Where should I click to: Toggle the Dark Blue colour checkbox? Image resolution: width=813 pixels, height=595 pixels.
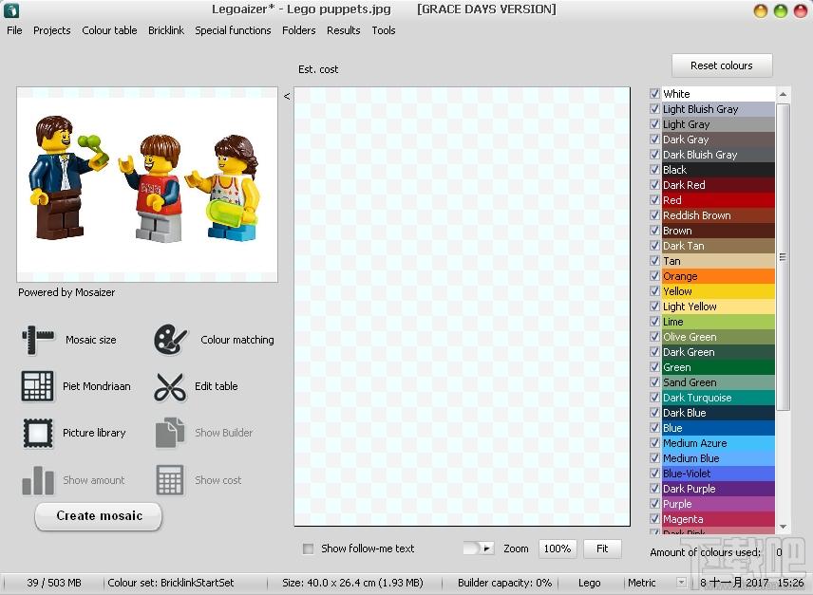point(654,413)
